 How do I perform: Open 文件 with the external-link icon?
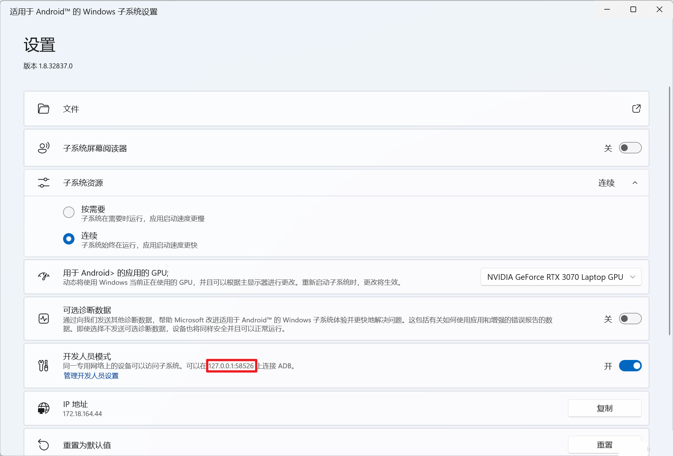tap(636, 109)
